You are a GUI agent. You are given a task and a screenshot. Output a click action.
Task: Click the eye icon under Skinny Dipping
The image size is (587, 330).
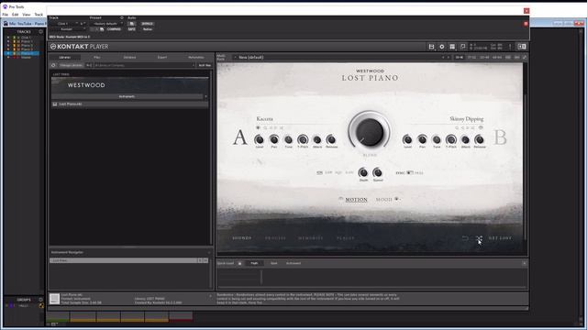(481, 127)
